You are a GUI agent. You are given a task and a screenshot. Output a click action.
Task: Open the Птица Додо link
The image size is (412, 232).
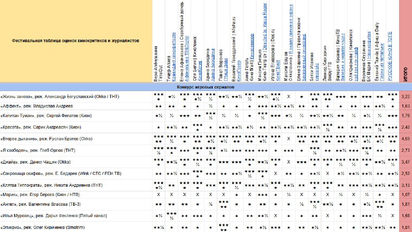[x=226, y=71]
